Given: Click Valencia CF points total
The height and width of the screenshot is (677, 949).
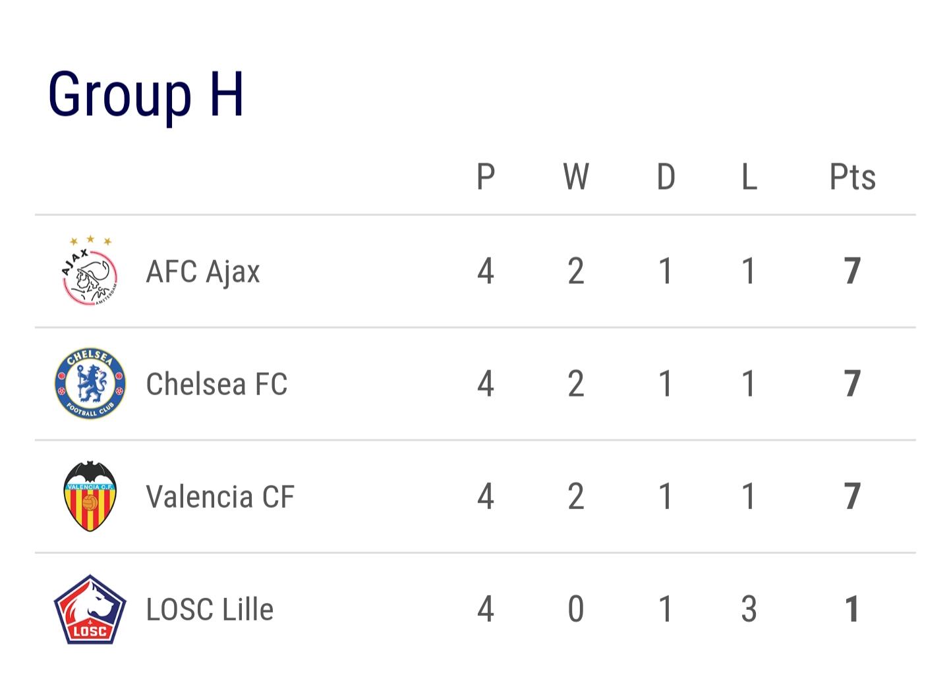Looking at the screenshot, I should point(852,496).
